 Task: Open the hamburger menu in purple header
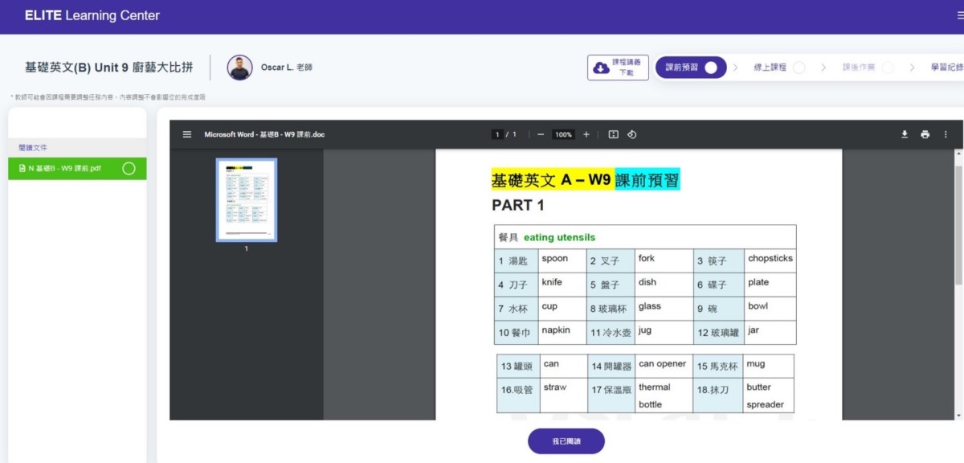click(x=959, y=15)
